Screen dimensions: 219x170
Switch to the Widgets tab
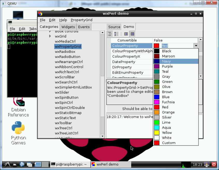pyautogui.click(x=68, y=27)
